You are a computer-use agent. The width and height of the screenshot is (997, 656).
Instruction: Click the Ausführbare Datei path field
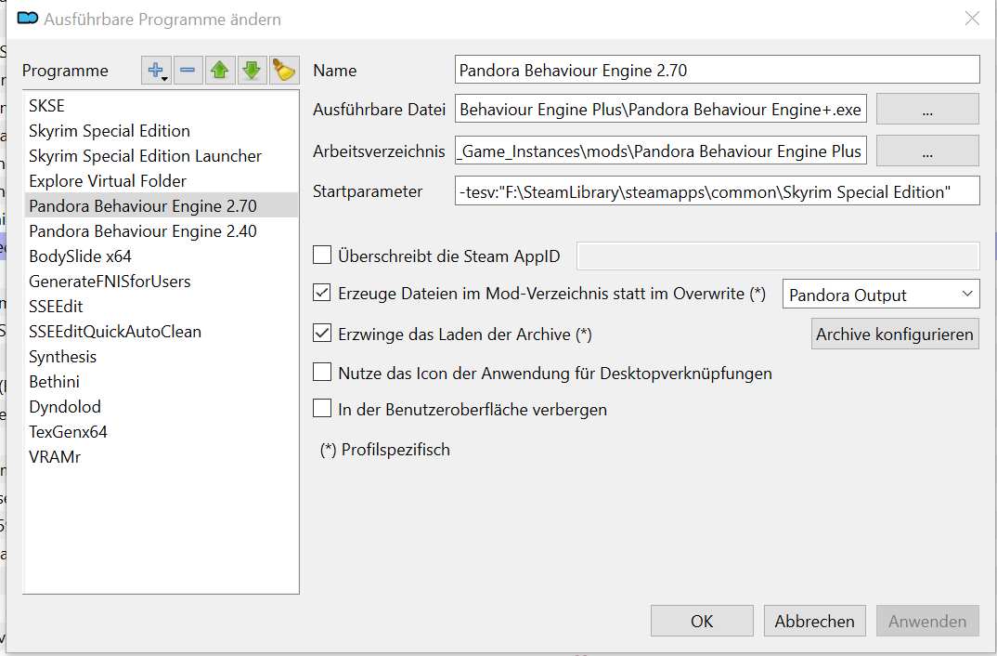tap(661, 109)
